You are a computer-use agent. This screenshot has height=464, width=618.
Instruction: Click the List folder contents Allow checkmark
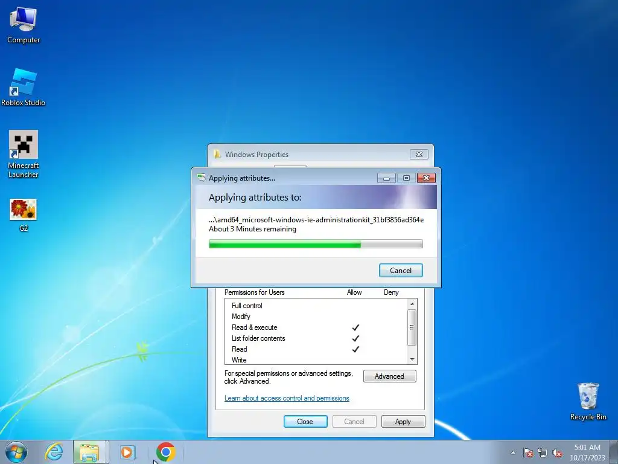pyautogui.click(x=355, y=338)
